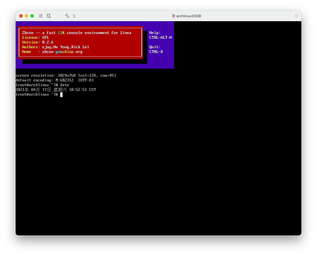Minimize the VM window with yellow button
Screen dimensions: 317x256
click(27, 16)
